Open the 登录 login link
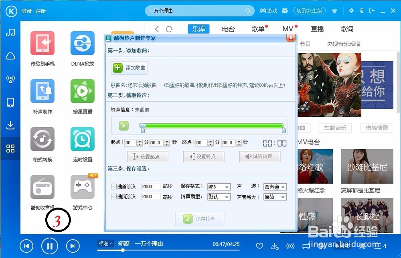Screen dimensions: 401x258 [26, 11]
